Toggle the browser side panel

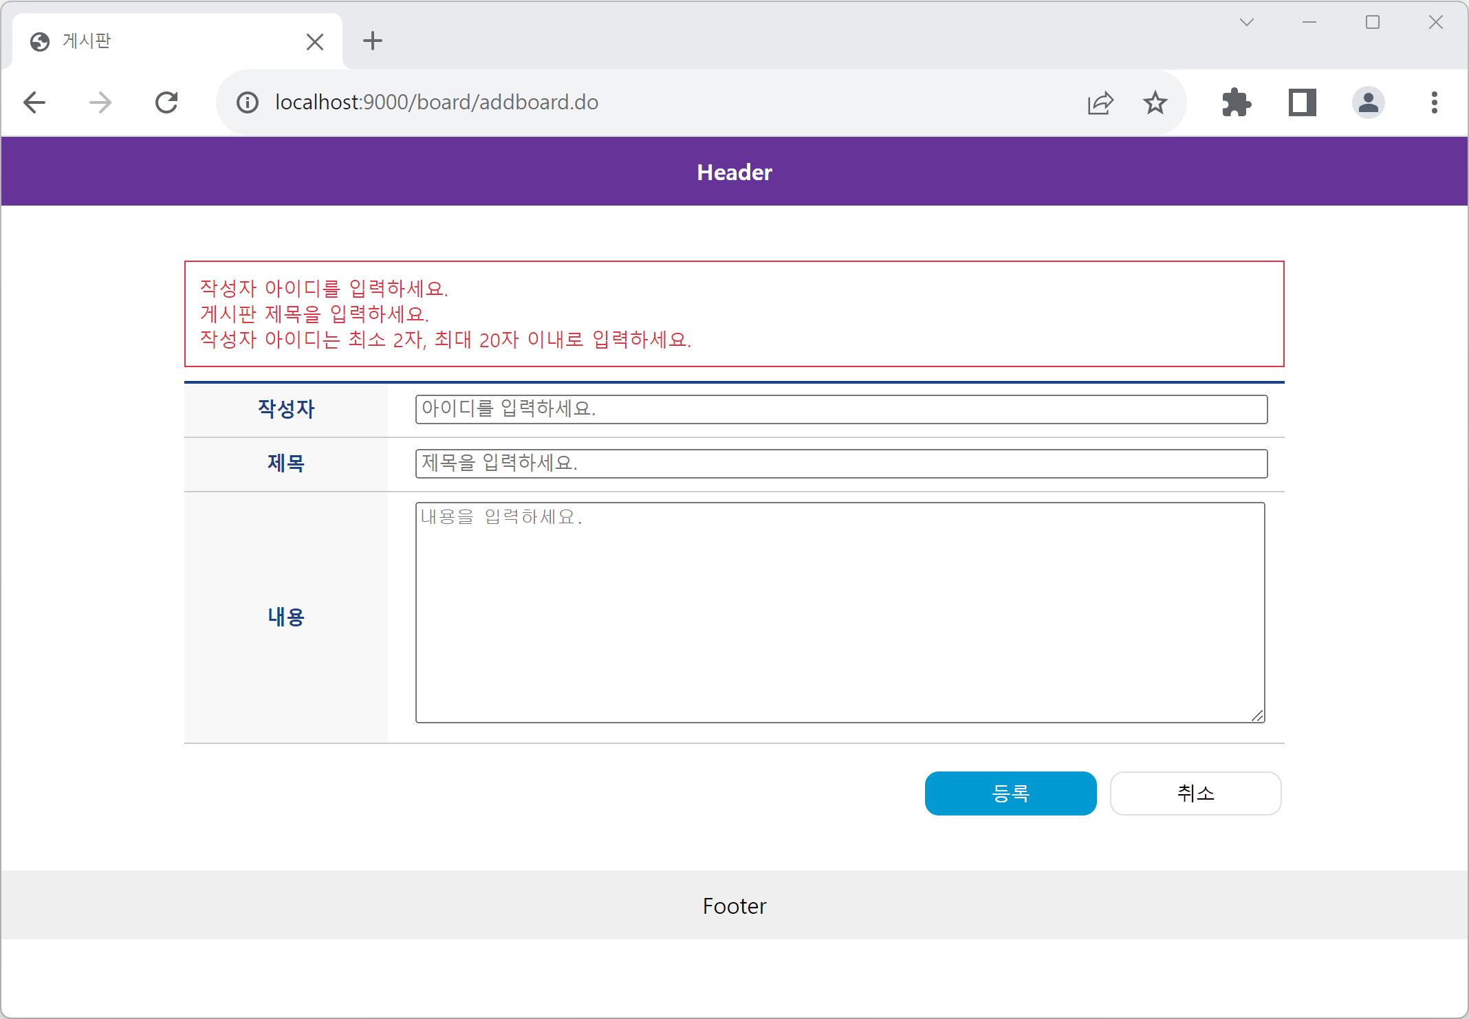tap(1302, 103)
